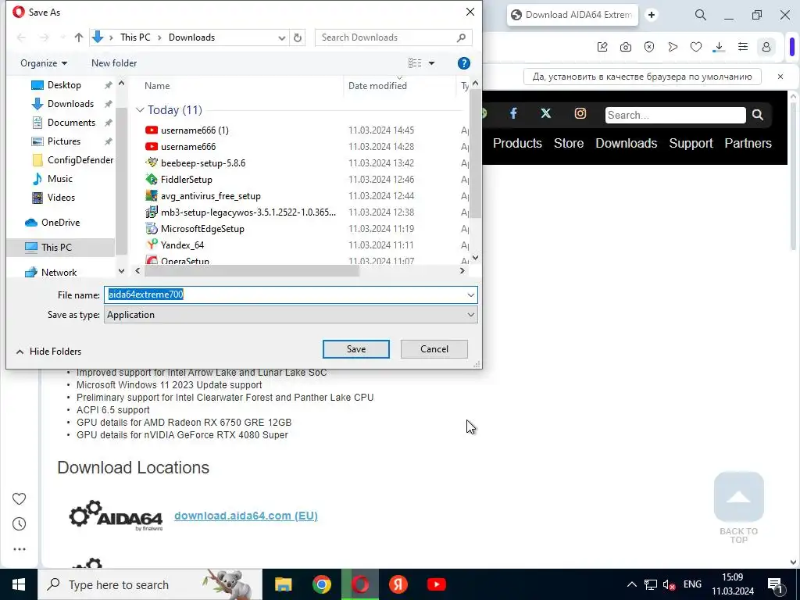Open a new Opera tab with plus
800x600 pixels.
click(652, 15)
